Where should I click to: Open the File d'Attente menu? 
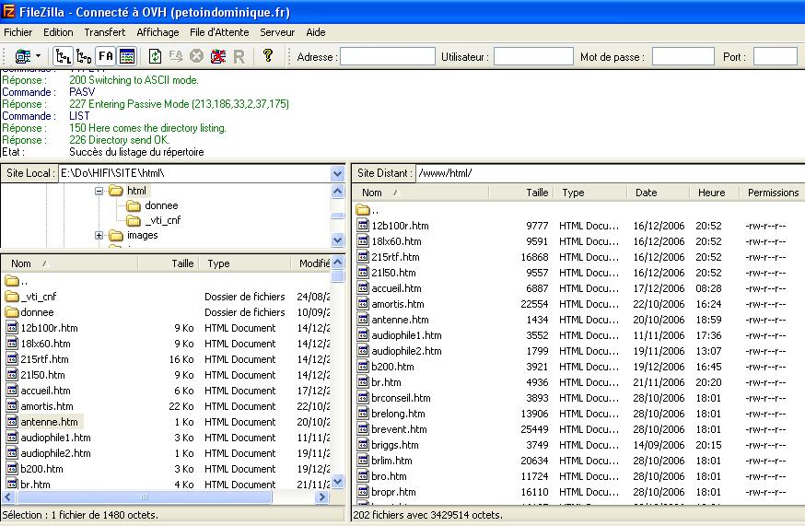pyautogui.click(x=219, y=32)
